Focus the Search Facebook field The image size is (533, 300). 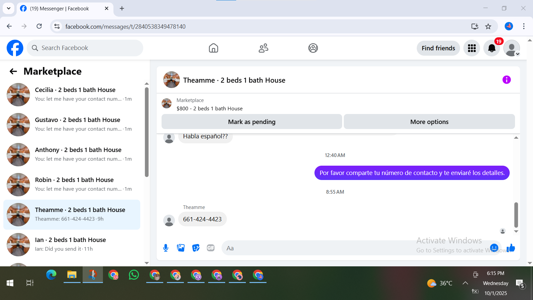[85, 48]
